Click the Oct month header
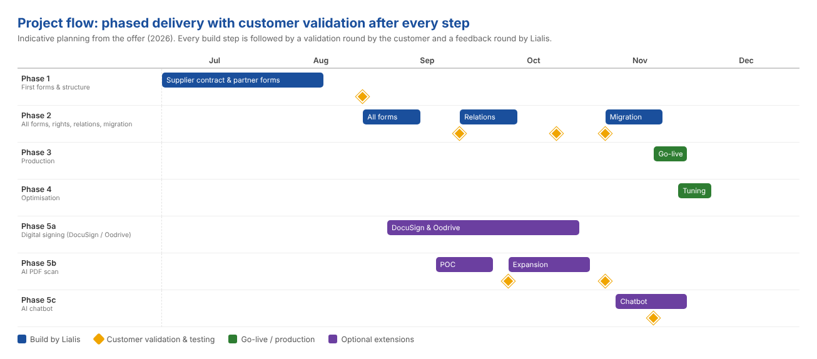This screenshot has height=359, width=817. pos(534,61)
